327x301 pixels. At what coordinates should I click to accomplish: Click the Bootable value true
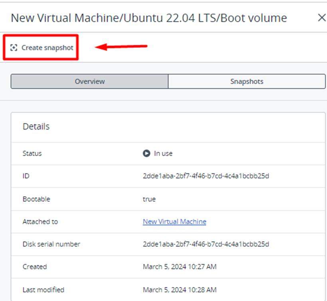[149, 199]
